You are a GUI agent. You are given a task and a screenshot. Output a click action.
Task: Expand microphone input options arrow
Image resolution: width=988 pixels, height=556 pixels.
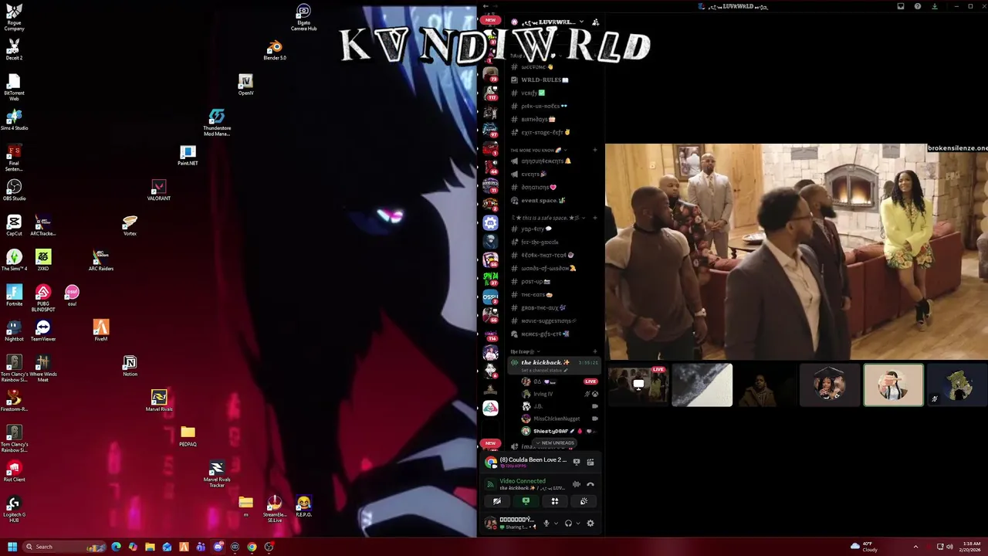[x=556, y=524]
